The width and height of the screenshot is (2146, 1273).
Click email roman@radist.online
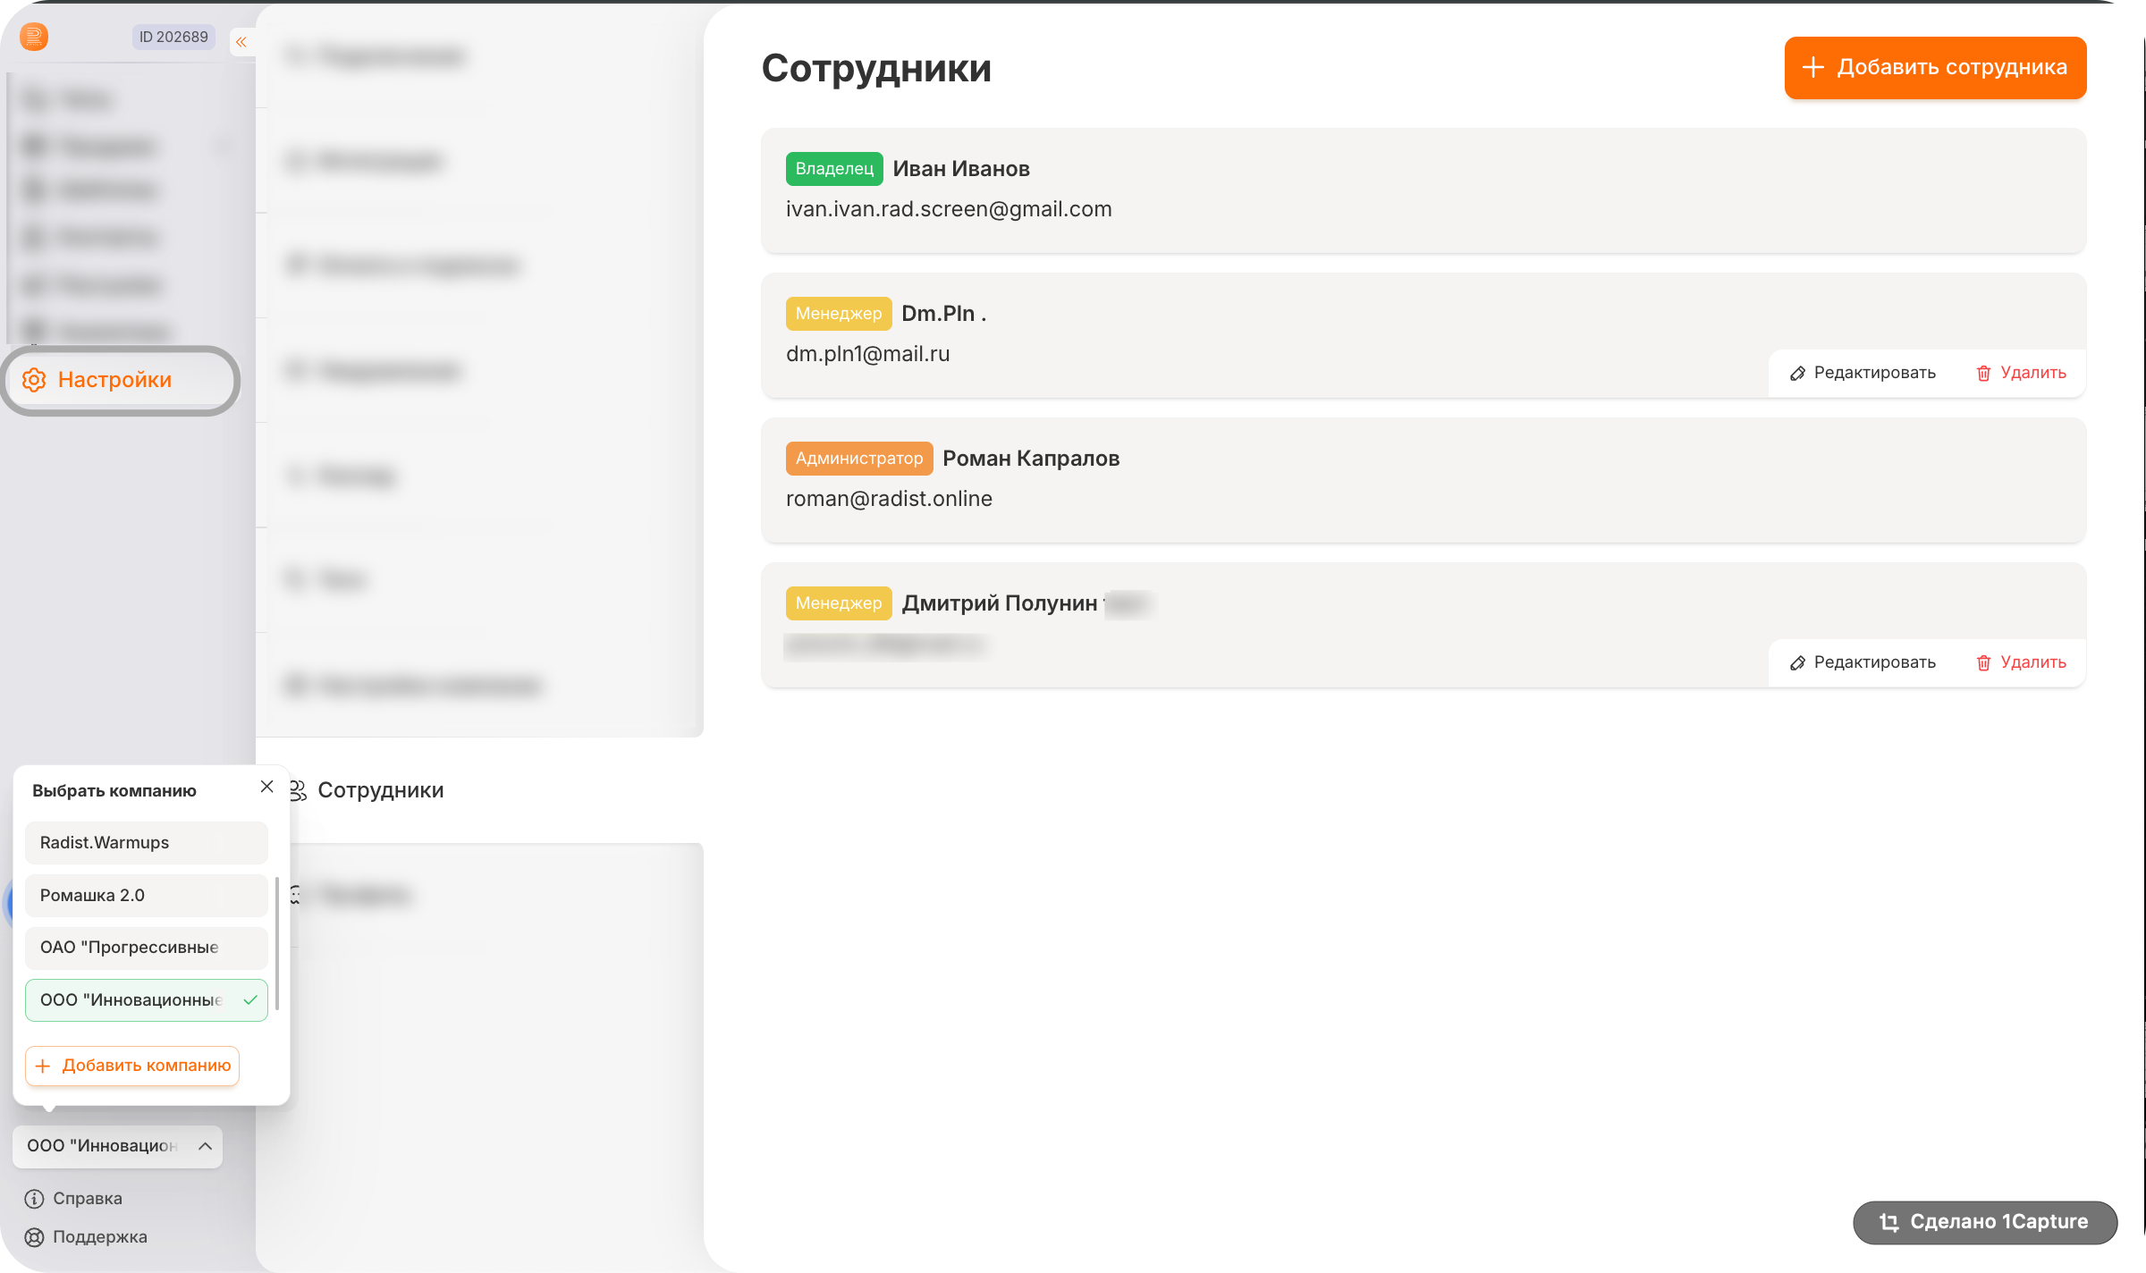tap(889, 499)
